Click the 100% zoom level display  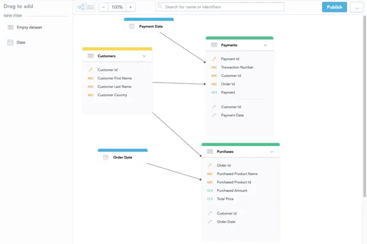coord(117,7)
